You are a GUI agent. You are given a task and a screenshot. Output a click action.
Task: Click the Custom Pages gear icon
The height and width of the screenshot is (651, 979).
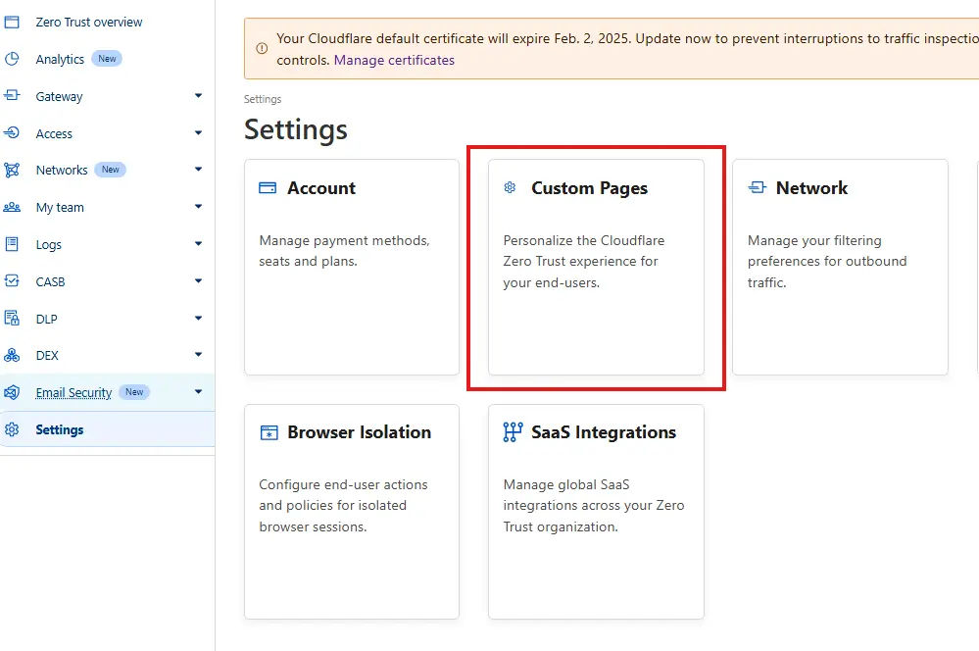[511, 187]
